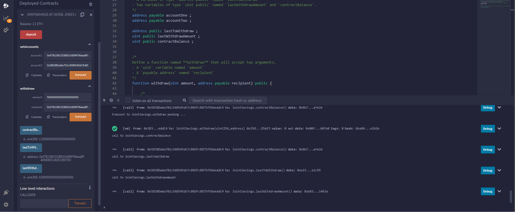The width and height of the screenshot is (515, 212).
Task: Call the contractBalance getter button
Action: (31, 130)
